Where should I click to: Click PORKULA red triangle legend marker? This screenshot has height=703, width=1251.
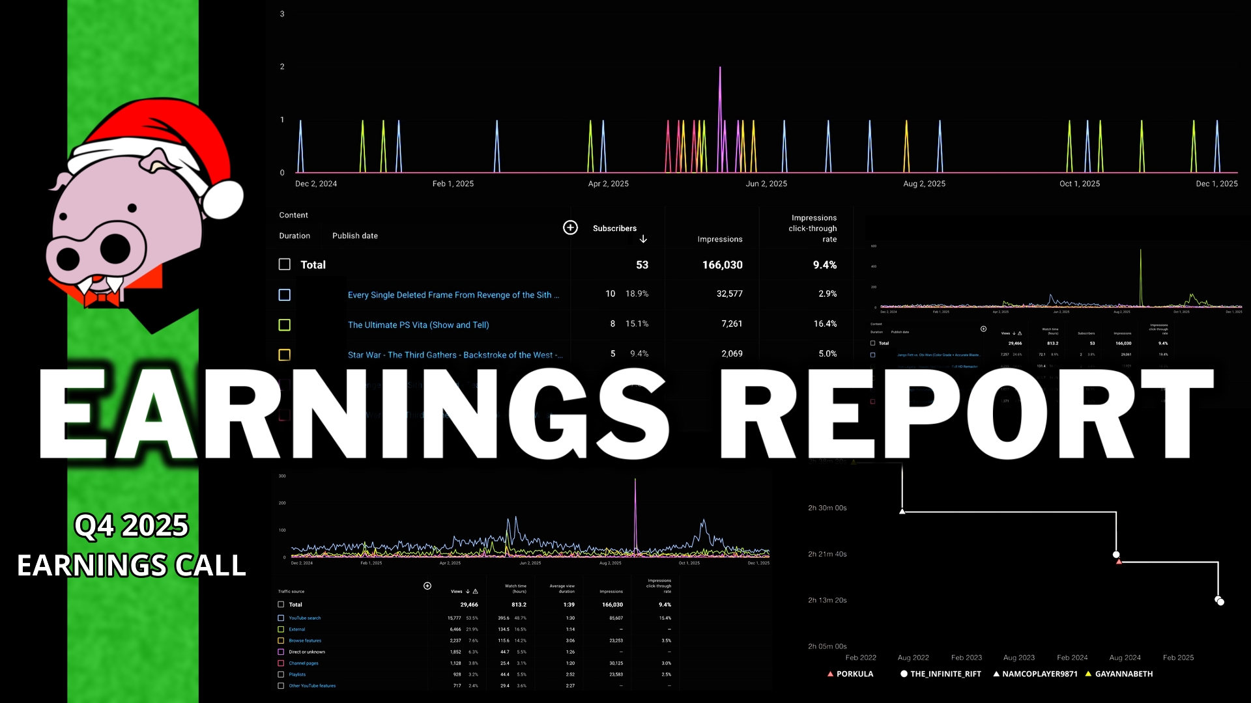pyautogui.click(x=830, y=674)
